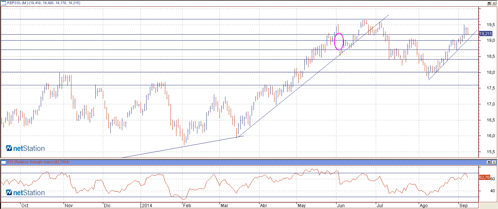Image resolution: width=498 pixels, height=209 pixels.
Task: Click the 17,5 price axis label
Action: click(x=491, y=88)
